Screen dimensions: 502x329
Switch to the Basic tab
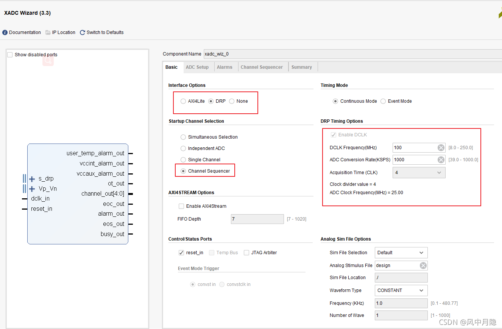click(171, 67)
